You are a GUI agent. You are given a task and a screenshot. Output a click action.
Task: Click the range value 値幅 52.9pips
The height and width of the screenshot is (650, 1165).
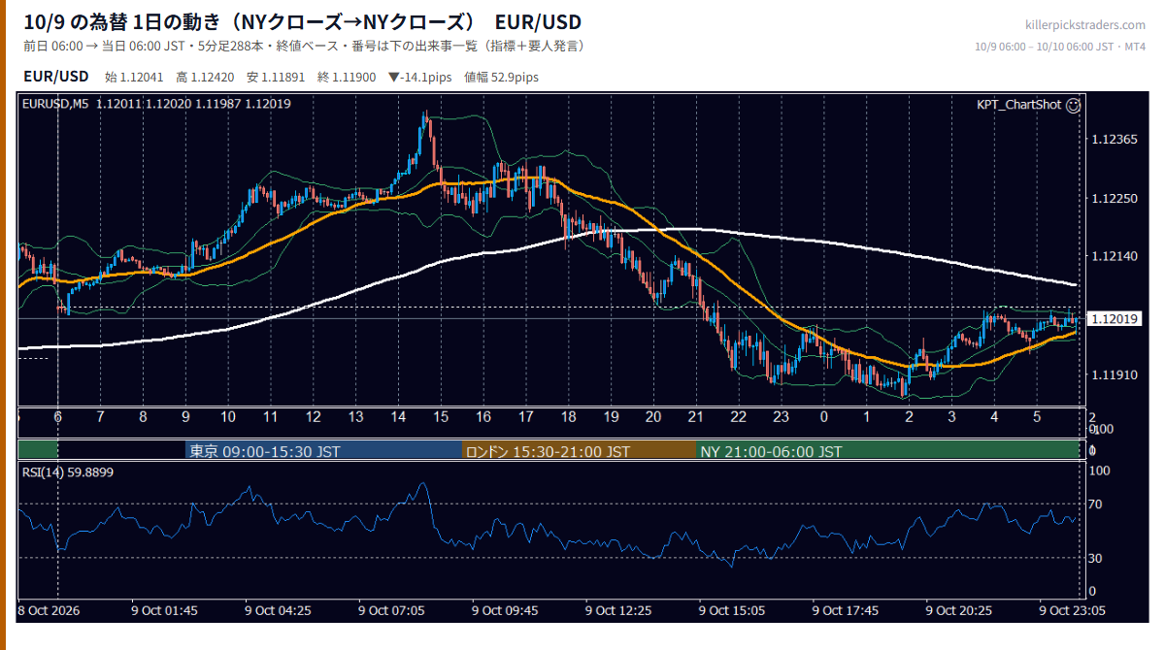[502, 77]
